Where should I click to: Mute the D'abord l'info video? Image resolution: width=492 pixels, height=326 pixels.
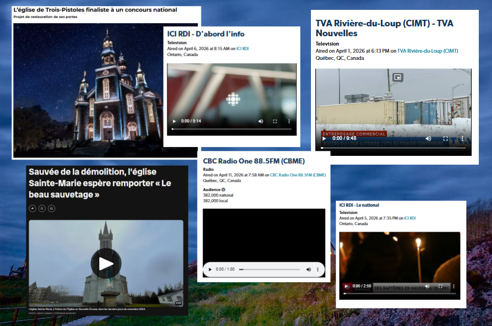[260, 121]
